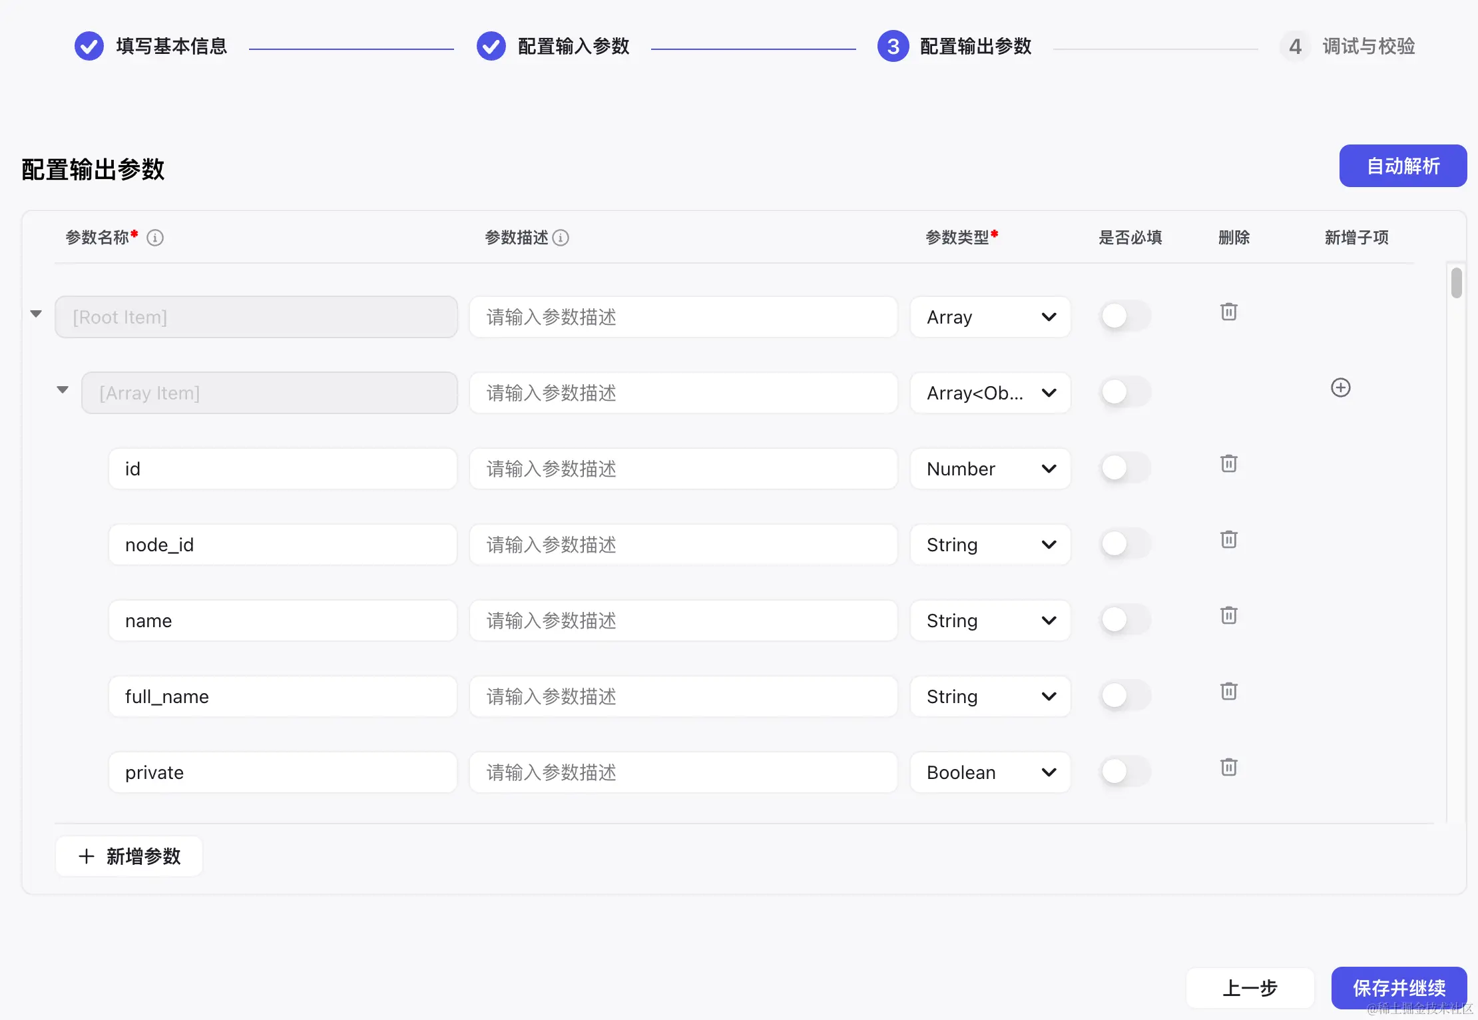Click the 自动解析 button
Image resolution: width=1478 pixels, height=1020 pixels.
pos(1403,166)
